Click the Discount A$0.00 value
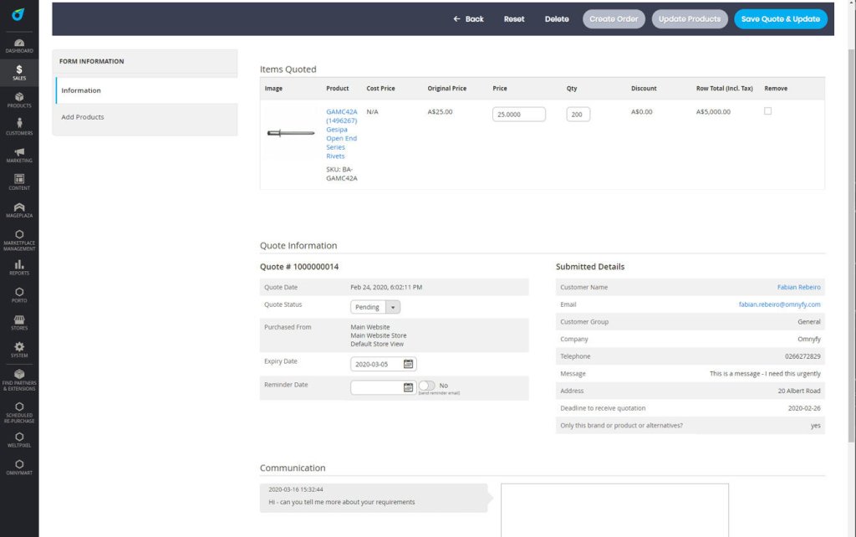 coord(641,112)
